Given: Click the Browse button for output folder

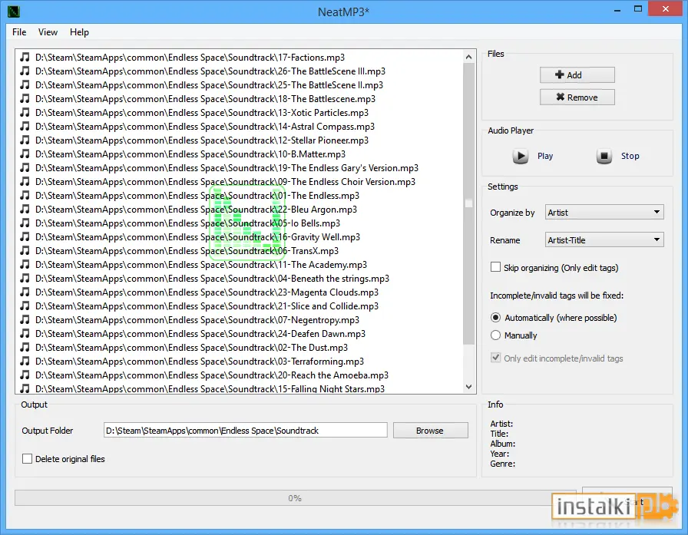Looking at the screenshot, I should point(431,431).
